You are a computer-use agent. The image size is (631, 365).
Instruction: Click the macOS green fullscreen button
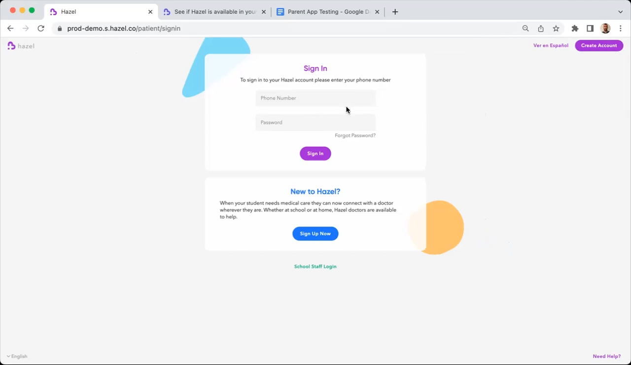pos(32,10)
